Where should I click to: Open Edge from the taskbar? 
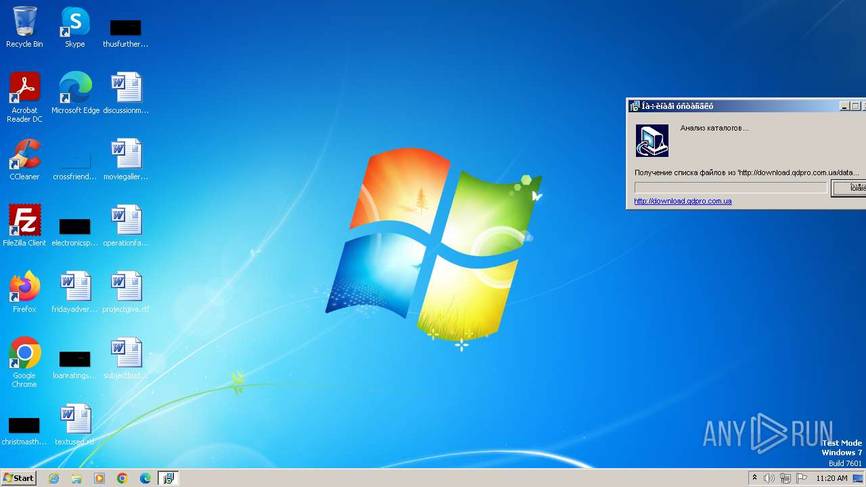(x=145, y=478)
